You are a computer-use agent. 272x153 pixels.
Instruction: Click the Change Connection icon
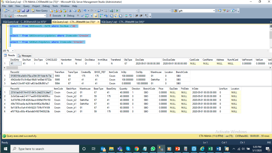(x=10, y=16)
